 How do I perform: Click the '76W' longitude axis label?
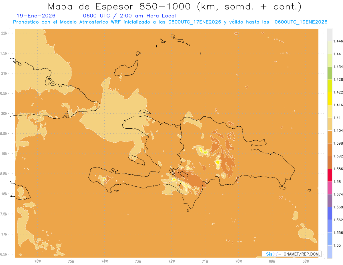37,262
